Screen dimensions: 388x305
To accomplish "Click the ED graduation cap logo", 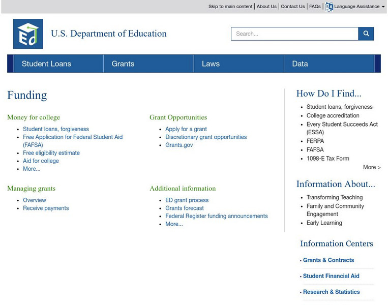I will pos(28,34).
